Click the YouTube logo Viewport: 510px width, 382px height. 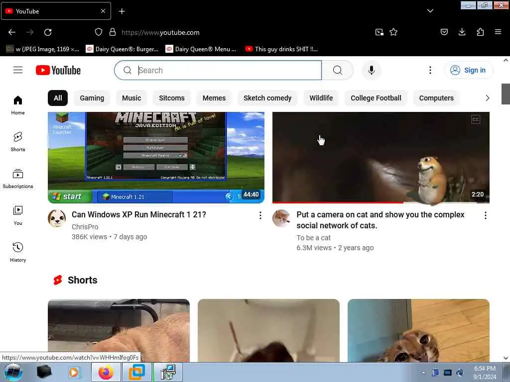(58, 70)
